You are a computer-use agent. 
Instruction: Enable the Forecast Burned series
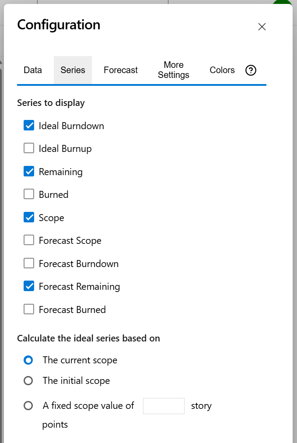point(29,309)
